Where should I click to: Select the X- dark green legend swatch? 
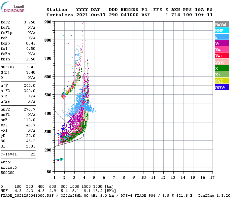coord(222,68)
